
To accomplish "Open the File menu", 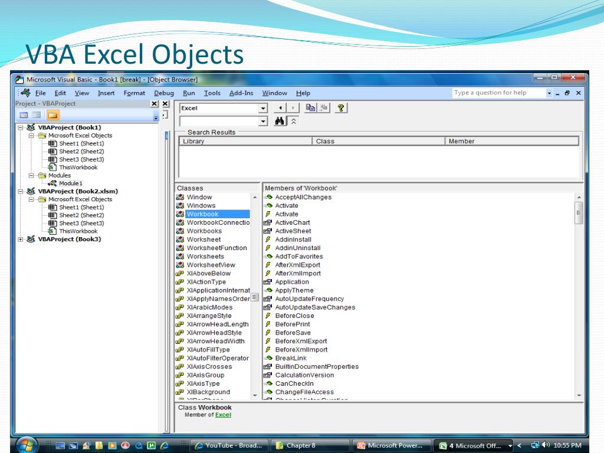I will tap(41, 93).
